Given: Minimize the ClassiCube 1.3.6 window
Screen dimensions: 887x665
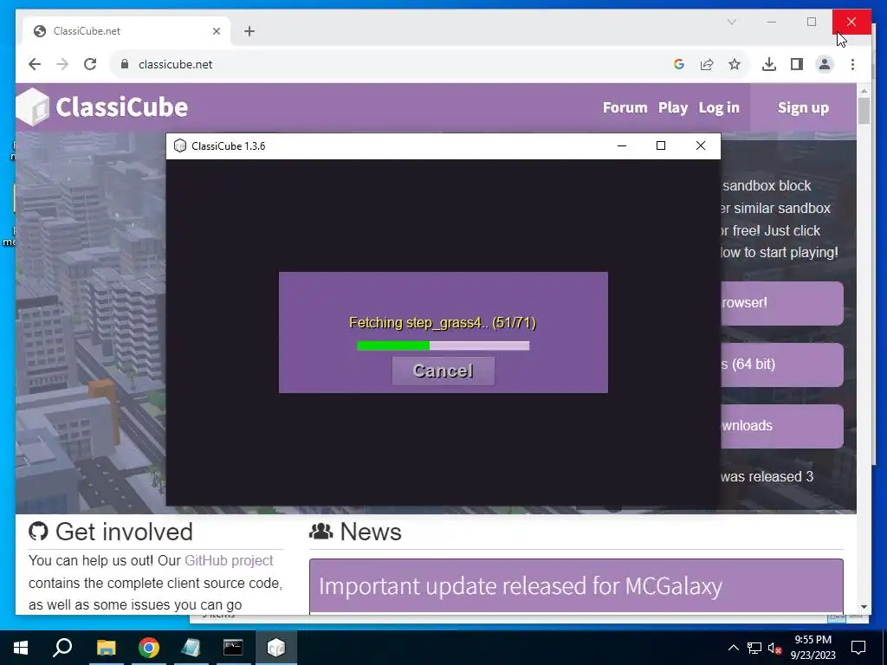Looking at the screenshot, I should tap(622, 145).
